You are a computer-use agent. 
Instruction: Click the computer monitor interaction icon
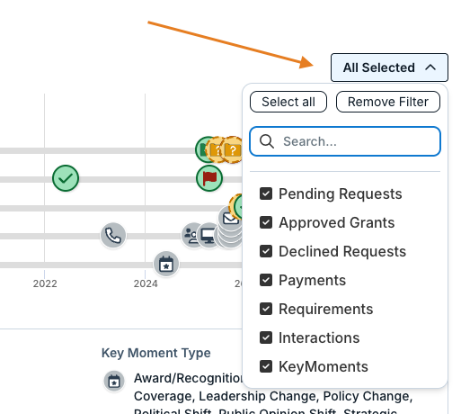[208, 236]
